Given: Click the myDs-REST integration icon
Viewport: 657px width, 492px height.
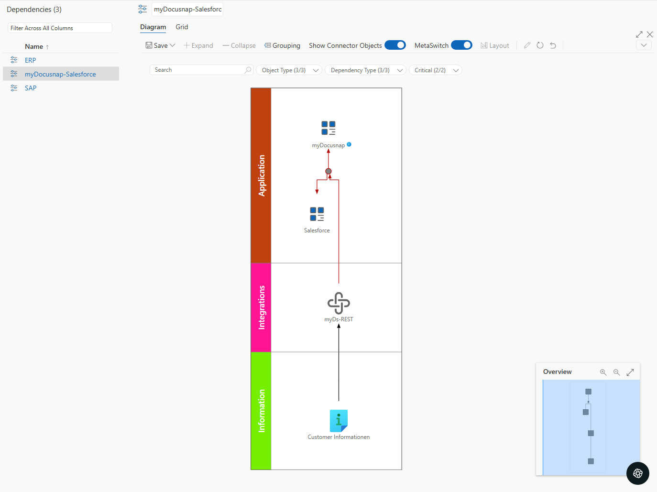Looking at the screenshot, I should click(x=338, y=302).
